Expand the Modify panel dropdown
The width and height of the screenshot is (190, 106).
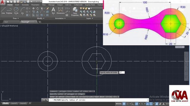click(x=41, y=18)
